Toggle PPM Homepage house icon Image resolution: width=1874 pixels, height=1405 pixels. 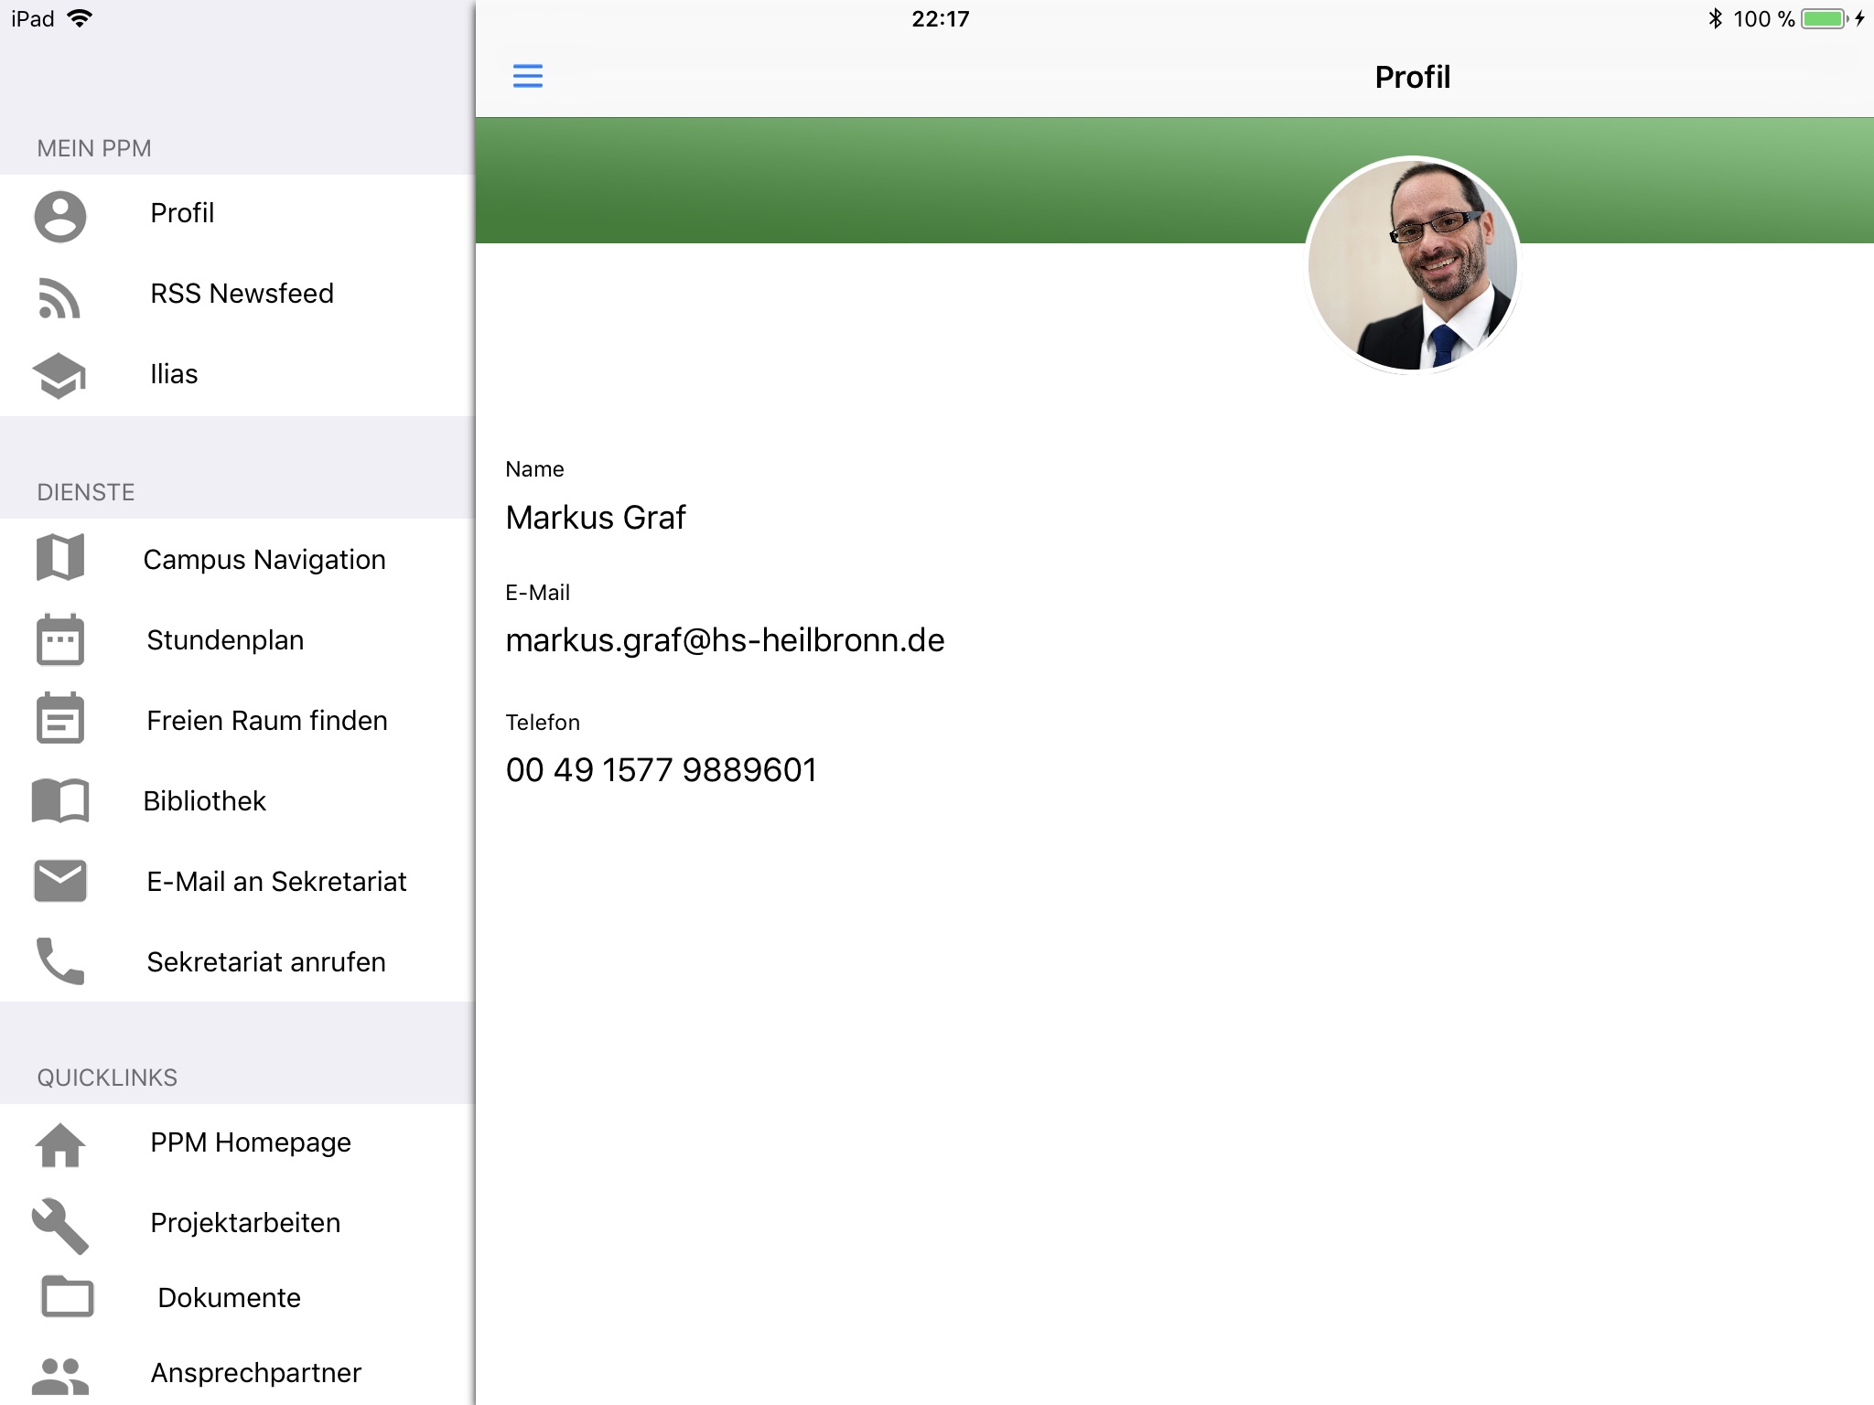click(x=60, y=1142)
